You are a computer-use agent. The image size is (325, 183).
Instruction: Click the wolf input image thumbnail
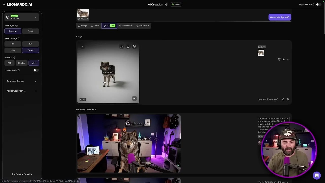click(83, 13)
